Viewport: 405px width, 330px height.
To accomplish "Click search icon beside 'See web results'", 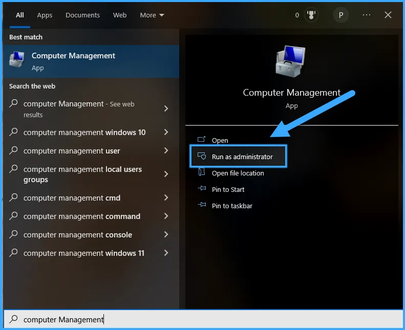I will [x=13, y=103].
